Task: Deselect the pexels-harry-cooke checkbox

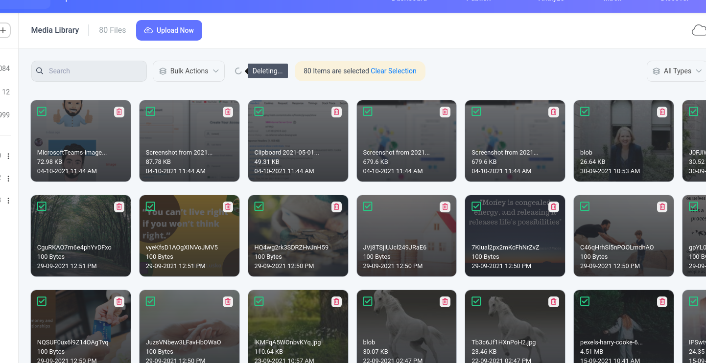Action: point(585,301)
